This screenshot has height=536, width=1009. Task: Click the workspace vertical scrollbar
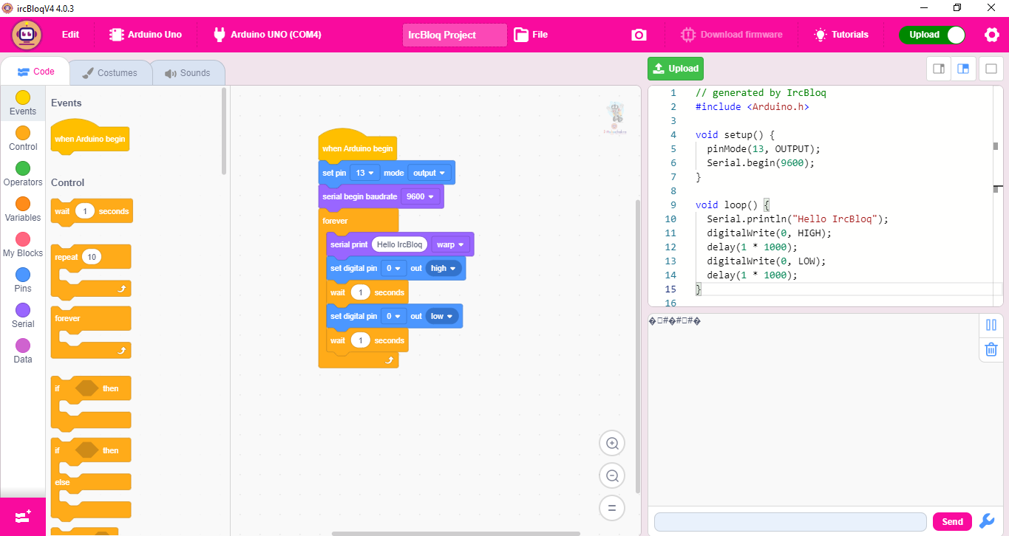pos(639,346)
